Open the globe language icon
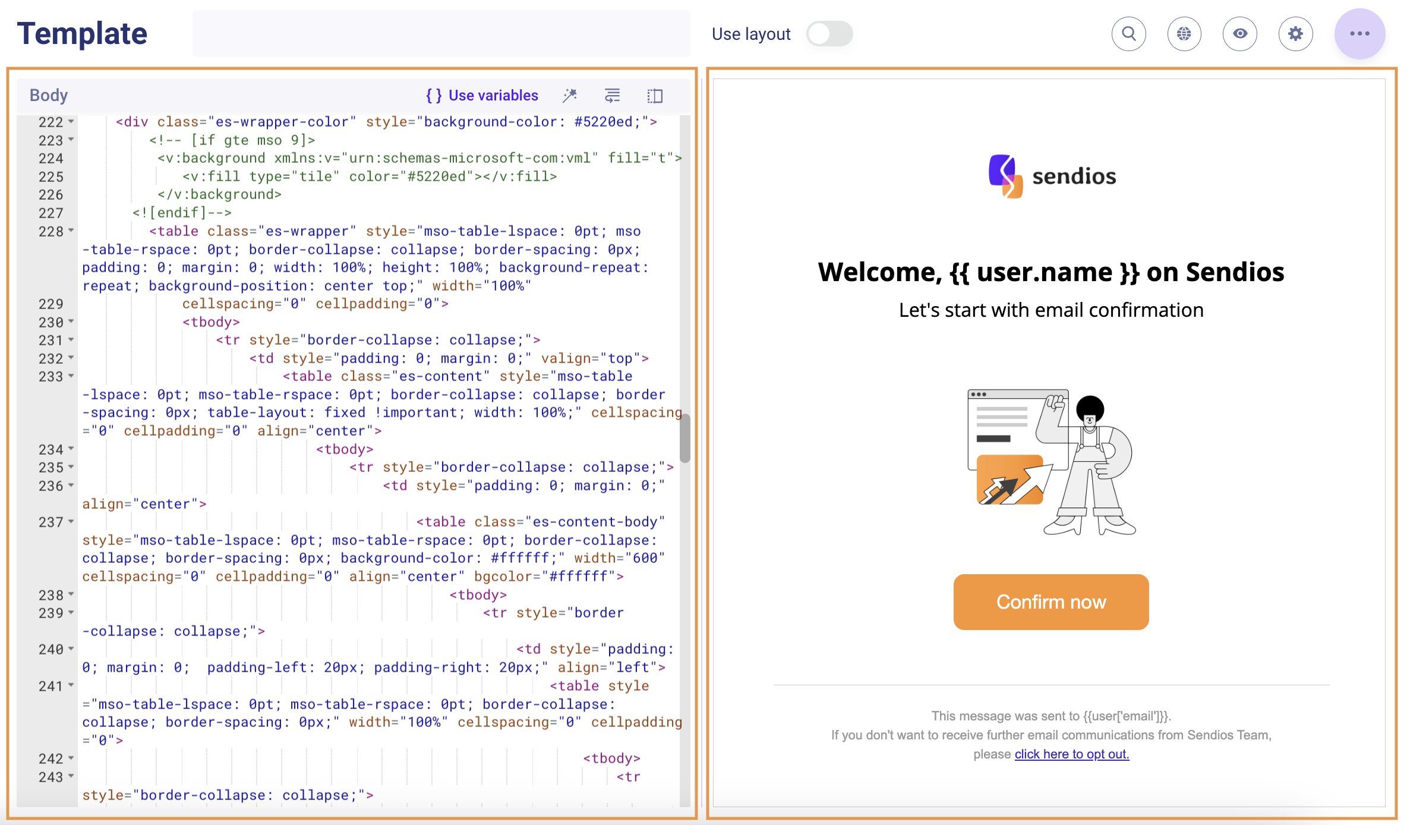 [x=1184, y=34]
